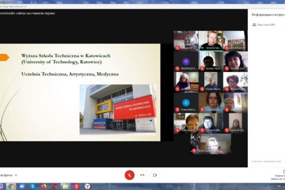Image resolution: width=285 pixels, height=190 pixels.
Task: Unmute the microphone with the red button
Action: pos(130,175)
